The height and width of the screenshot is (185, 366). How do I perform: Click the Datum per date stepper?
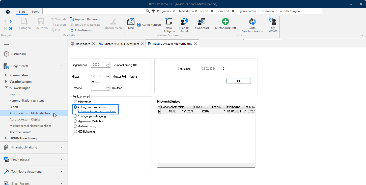224,69
